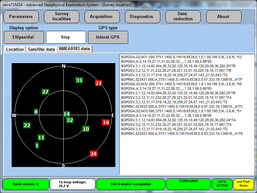Click the File transfer completed status
Viewport: 257px width, 193px height.
pos(131,184)
